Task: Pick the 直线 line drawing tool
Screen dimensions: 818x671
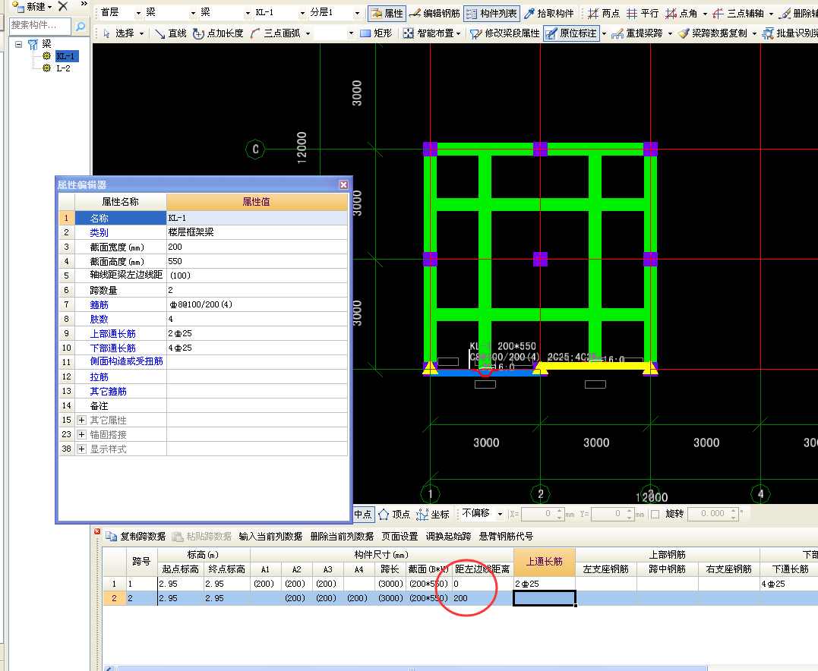Action: tap(171, 33)
